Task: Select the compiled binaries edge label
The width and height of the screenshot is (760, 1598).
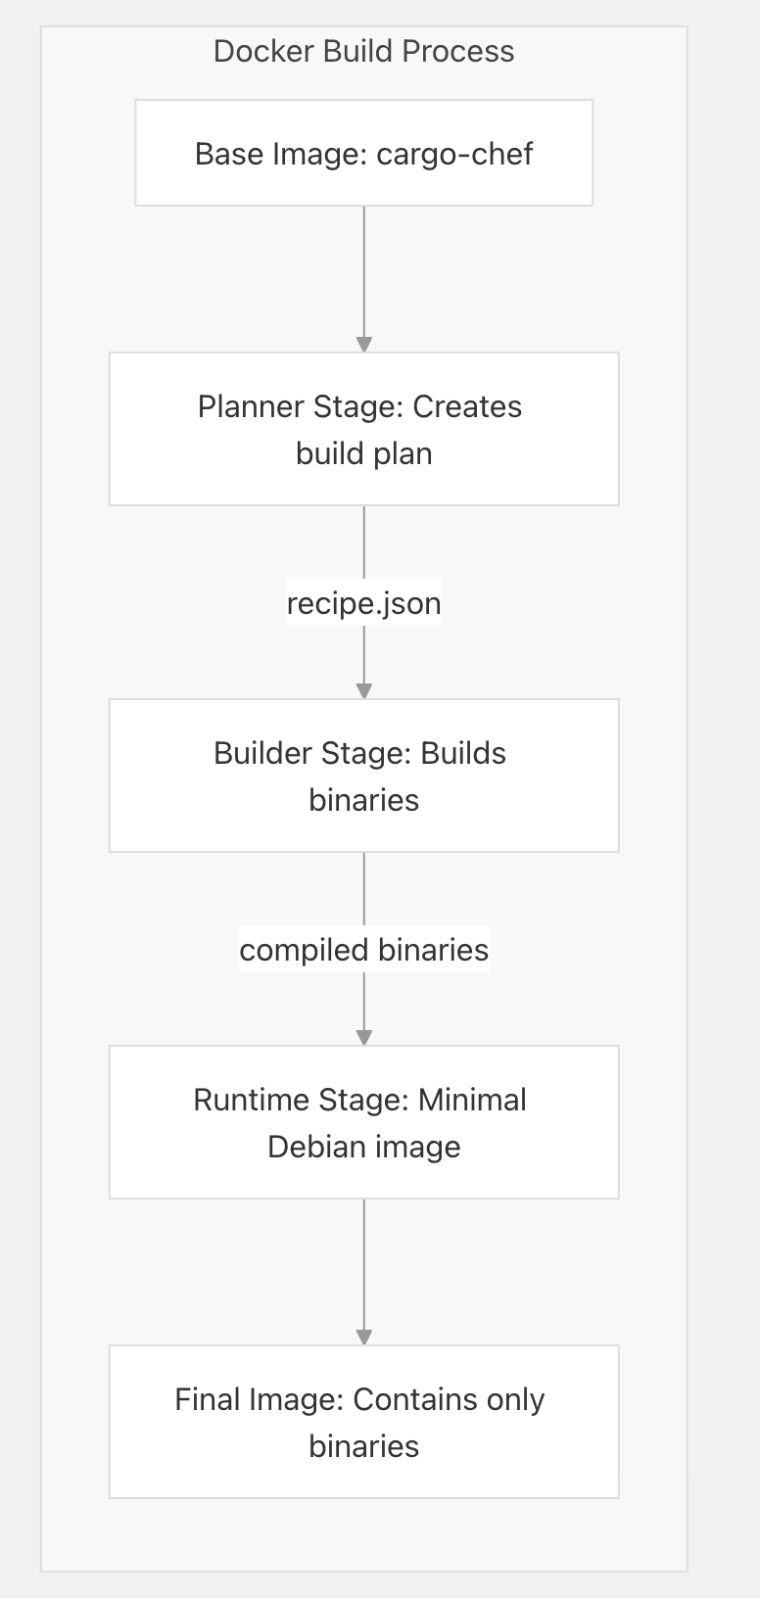Action: [363, 950]
